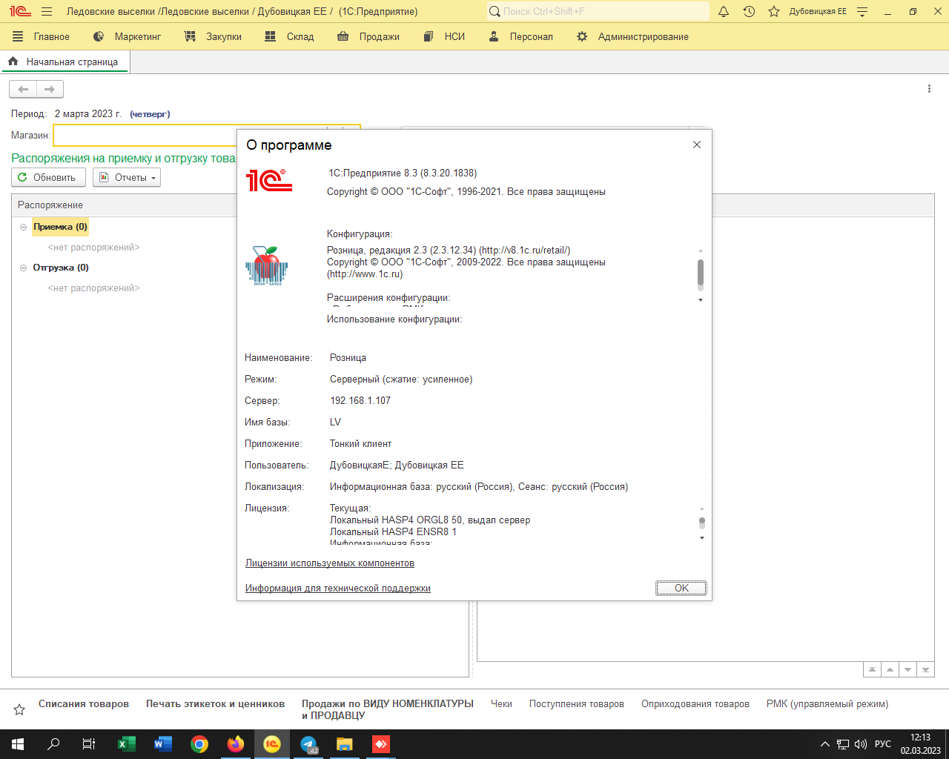
Task: Click the taskbar search magnifier
Action: coord(53,744)
